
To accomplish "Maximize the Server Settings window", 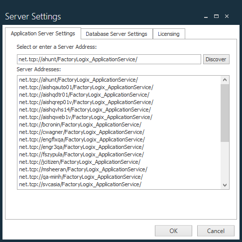I will click(216, 16).
